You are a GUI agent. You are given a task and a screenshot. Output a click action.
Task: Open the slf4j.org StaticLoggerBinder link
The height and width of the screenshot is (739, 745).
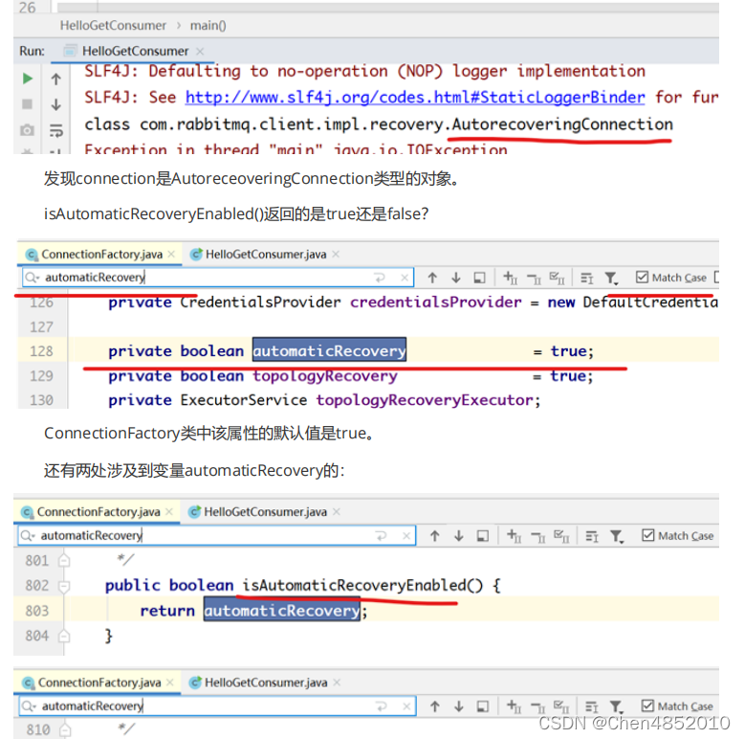pos(415,98)
